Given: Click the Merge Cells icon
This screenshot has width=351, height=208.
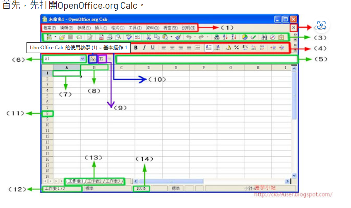Looking at the screenshot, I should click(197, 48).
